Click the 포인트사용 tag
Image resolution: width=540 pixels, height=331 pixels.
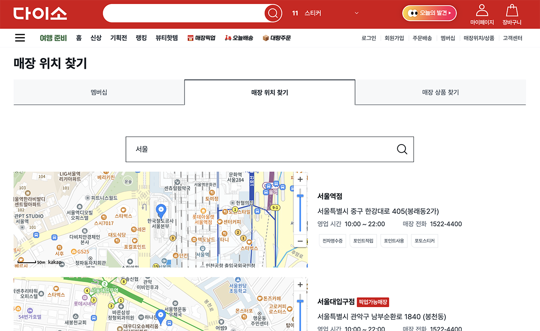pyautogui.click(x=394, y=241)
